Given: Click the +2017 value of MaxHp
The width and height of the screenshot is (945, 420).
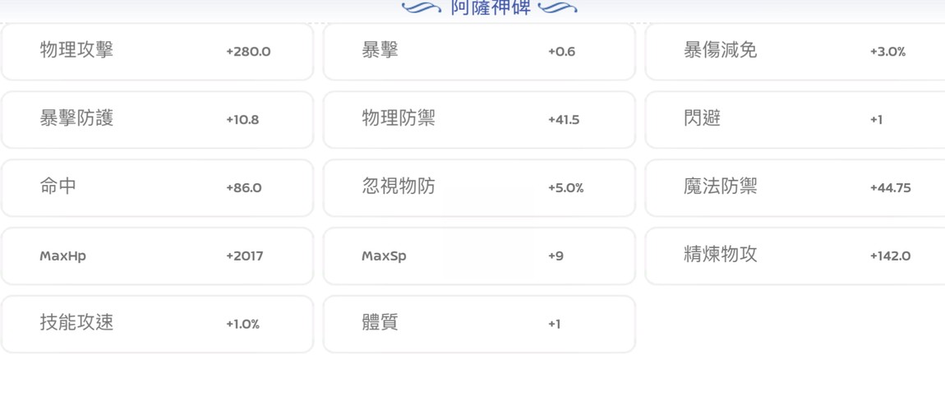Looking at the screenshot, I should tap(245, 256).
